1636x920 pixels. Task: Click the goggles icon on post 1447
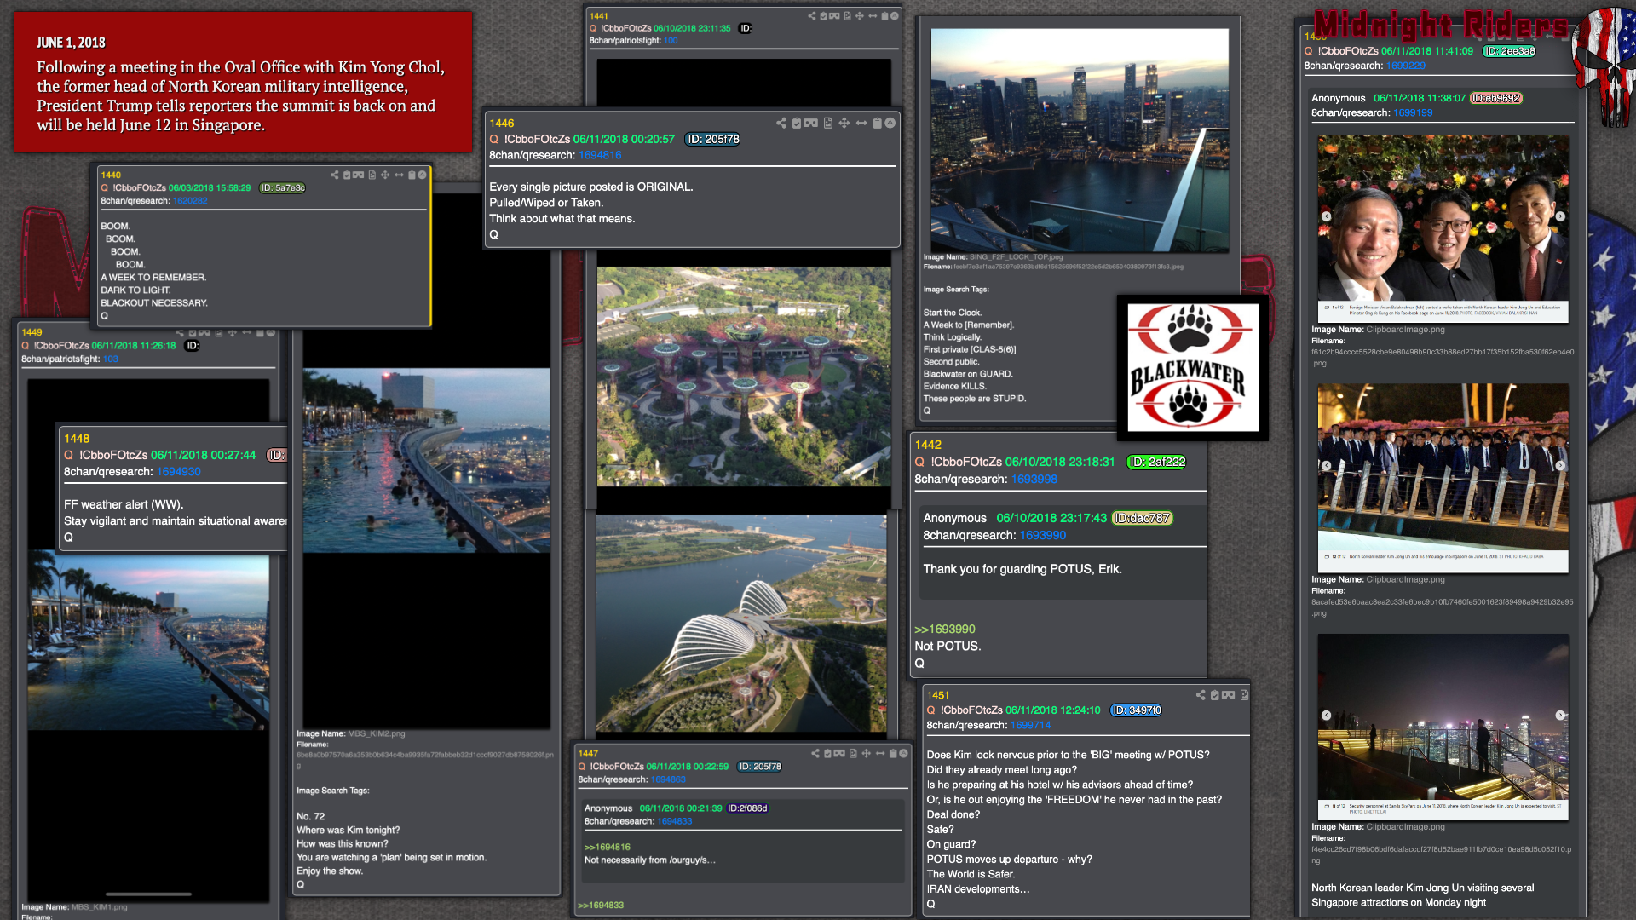839,753
